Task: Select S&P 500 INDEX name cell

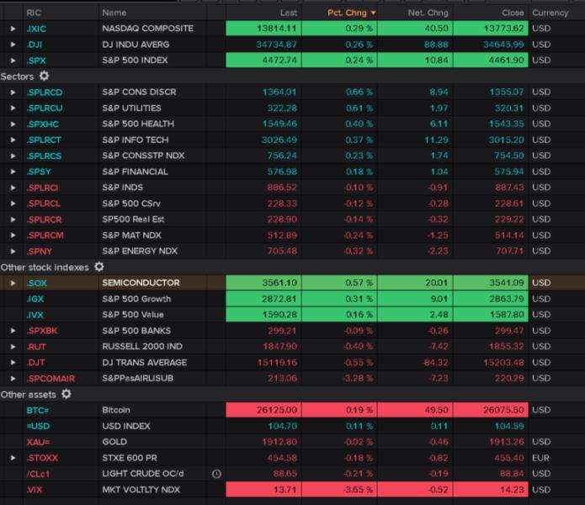Action: (135, 60)
